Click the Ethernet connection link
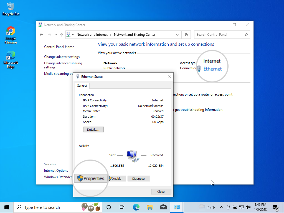This screenshot has height=213, width=284. pyautogui.click(x=212, y=69)
